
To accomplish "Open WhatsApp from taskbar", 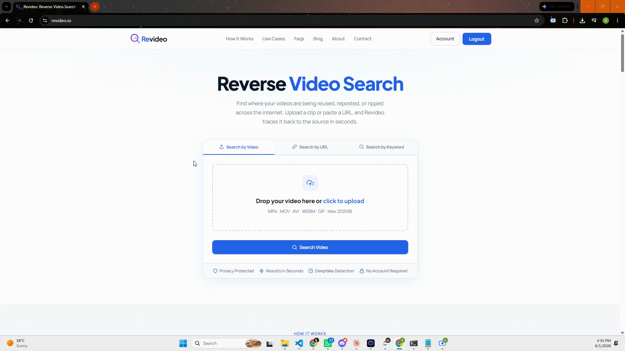I will [328, 343].
